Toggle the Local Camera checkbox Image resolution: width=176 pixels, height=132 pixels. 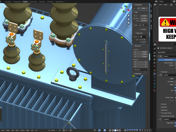140,25
